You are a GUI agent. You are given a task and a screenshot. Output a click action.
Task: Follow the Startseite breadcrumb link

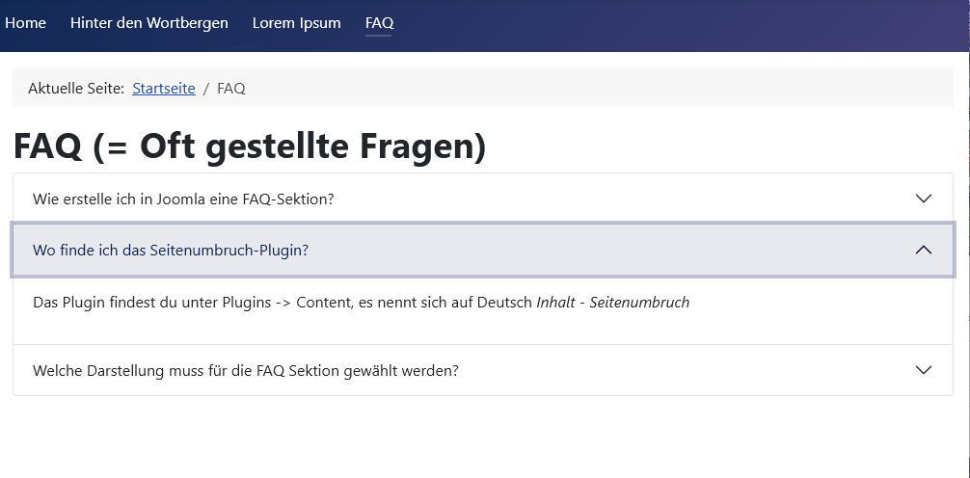pos(163,89)
